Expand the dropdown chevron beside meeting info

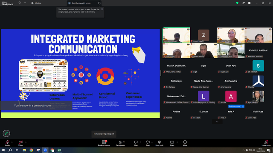click(25, 3)
